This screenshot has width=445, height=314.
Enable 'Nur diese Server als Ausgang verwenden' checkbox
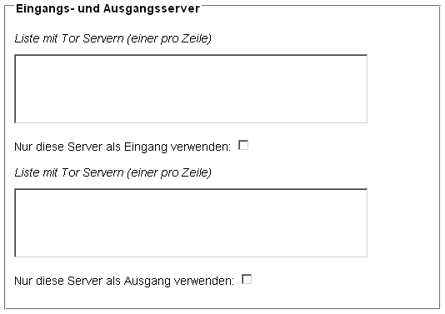pyautogui.click(x=247, y=279)
